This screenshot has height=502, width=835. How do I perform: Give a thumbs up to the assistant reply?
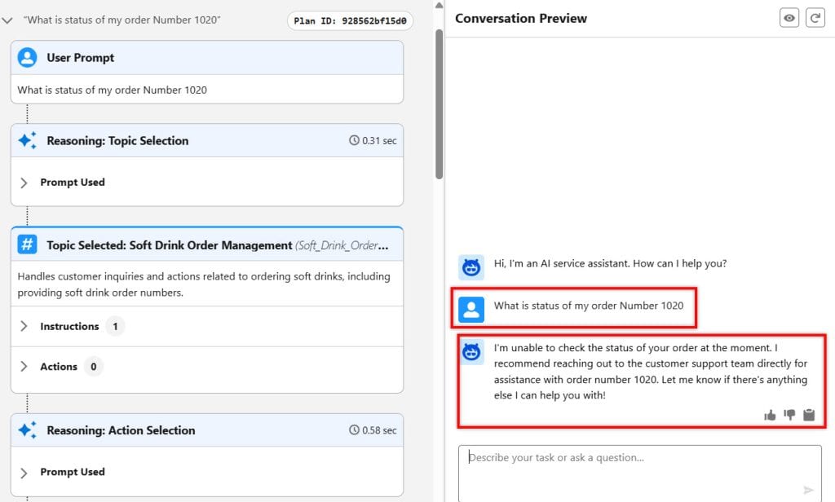[x=770, y=415]
